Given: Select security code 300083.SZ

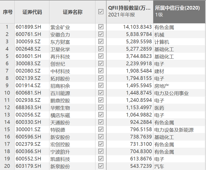Looking at the screenshot, I should coord(28,64).
